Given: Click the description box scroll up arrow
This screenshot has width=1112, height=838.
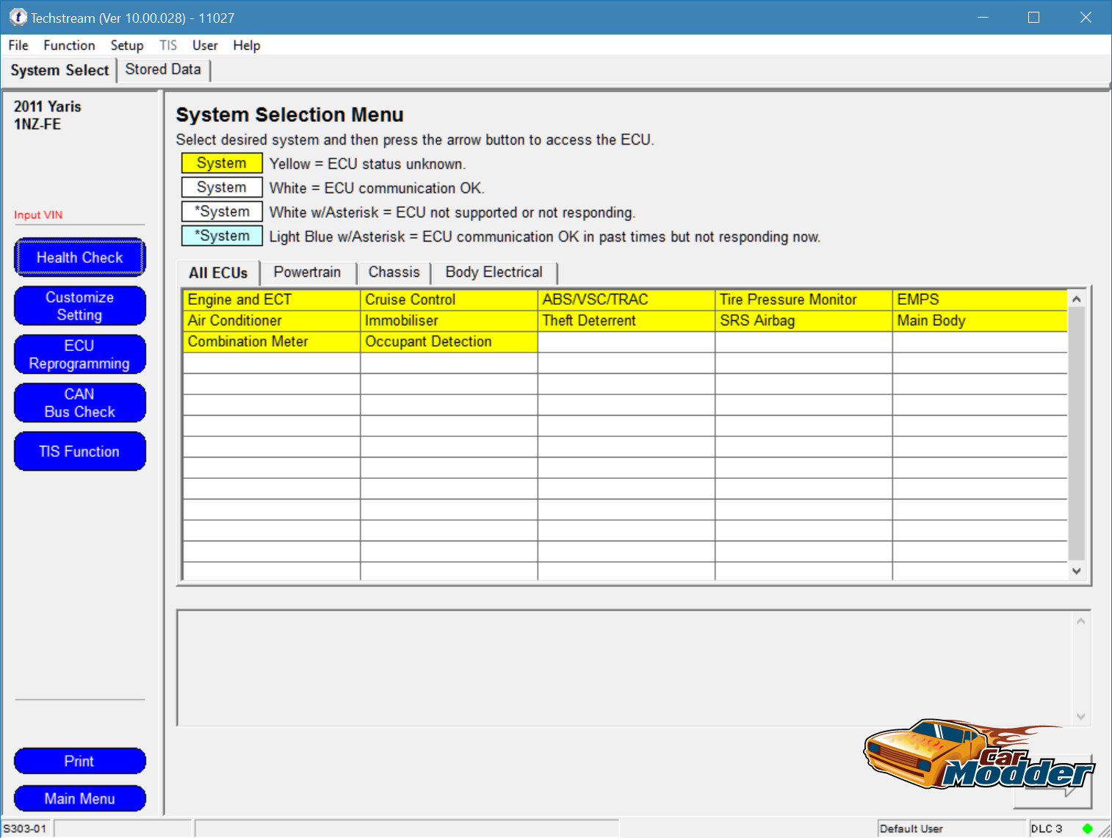Looking at the screenshot, I should click(x=1080, y=621).
